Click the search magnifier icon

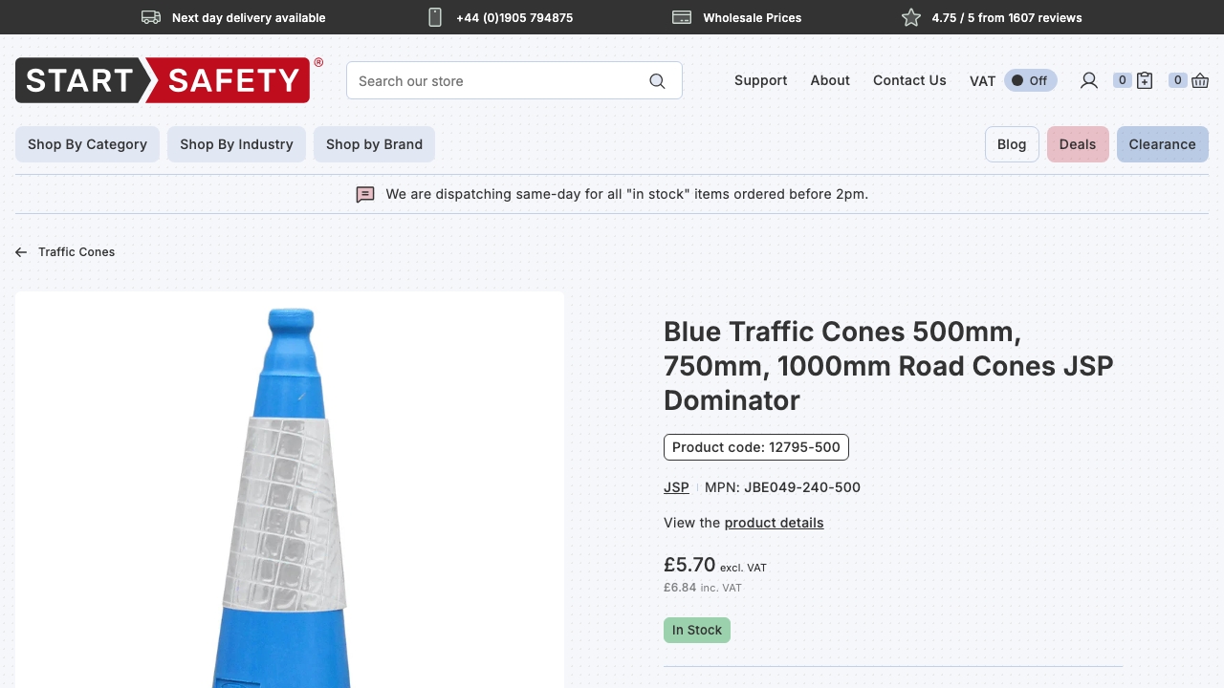[x=657, y=80]
